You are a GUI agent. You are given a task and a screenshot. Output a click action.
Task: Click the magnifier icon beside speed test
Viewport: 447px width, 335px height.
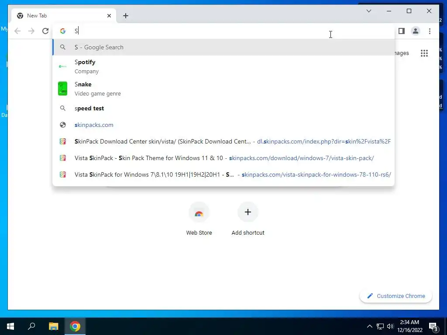coord(63,108)
